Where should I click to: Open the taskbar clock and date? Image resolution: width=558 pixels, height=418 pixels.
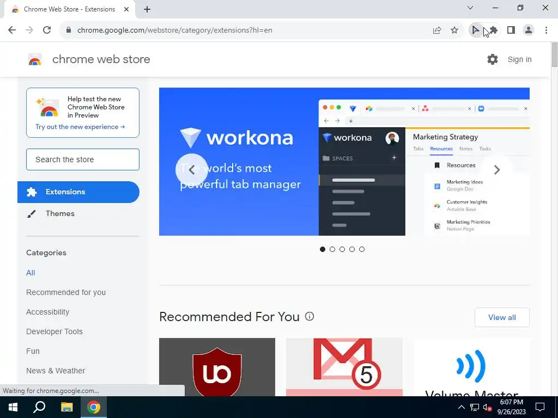pos(511,407)
